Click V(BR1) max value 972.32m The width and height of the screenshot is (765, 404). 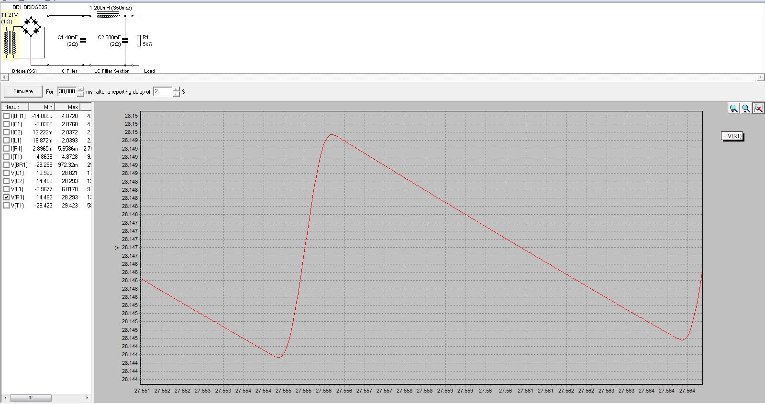pyautogui.click(x=68, y=164)
